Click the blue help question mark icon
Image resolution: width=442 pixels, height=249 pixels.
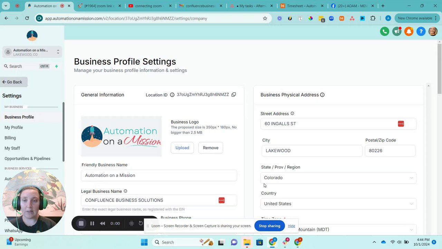421,31
